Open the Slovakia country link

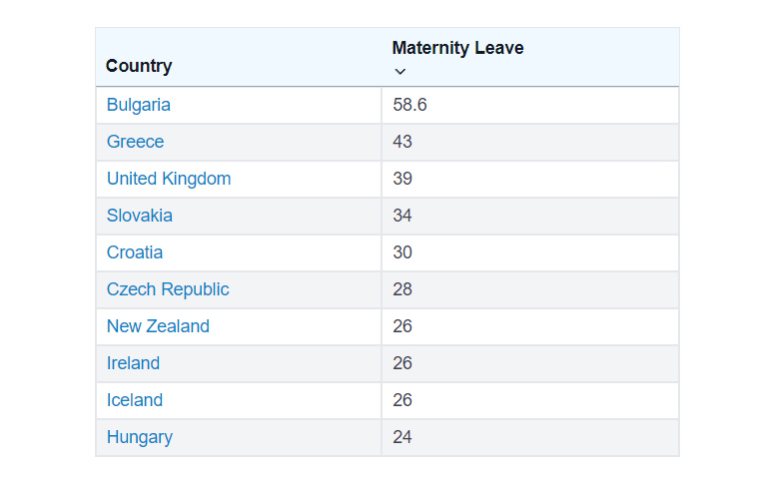[x=140, y=216]
